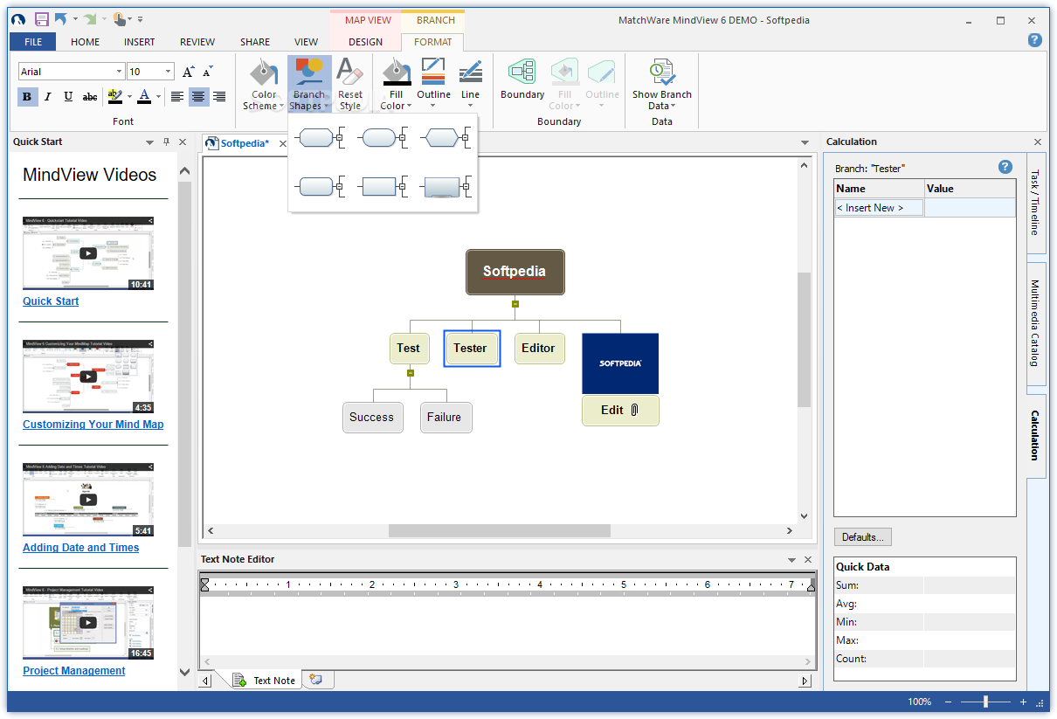1057x719 pixels.
Task: Click the map vertical scrollbar thumb
Action: pyautogui.click(x=805, y=339)
